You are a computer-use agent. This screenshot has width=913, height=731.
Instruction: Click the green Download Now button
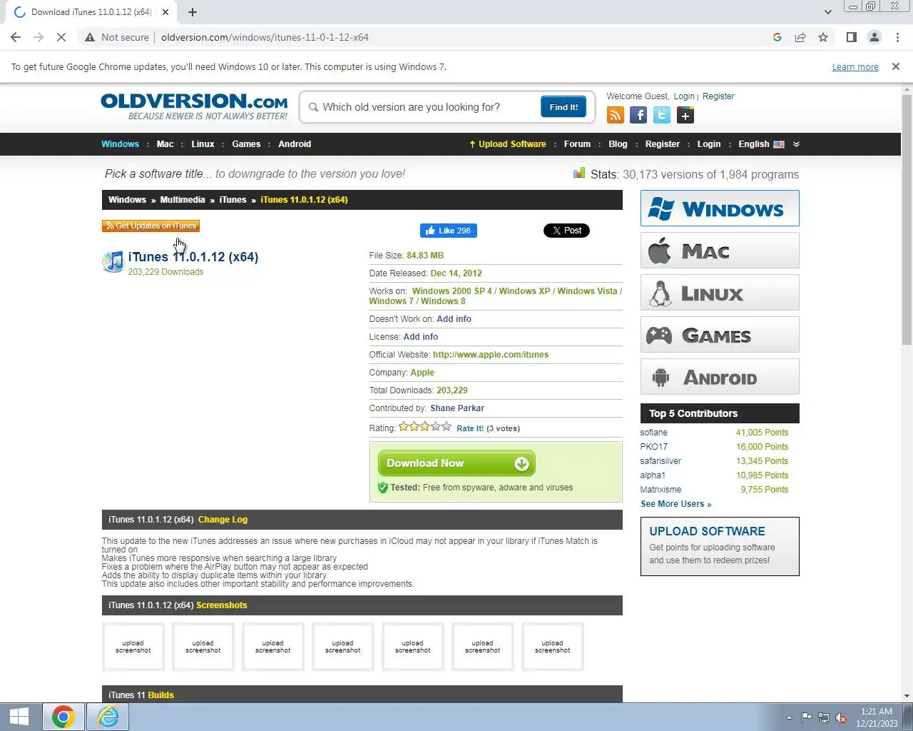tap(456, 463)
